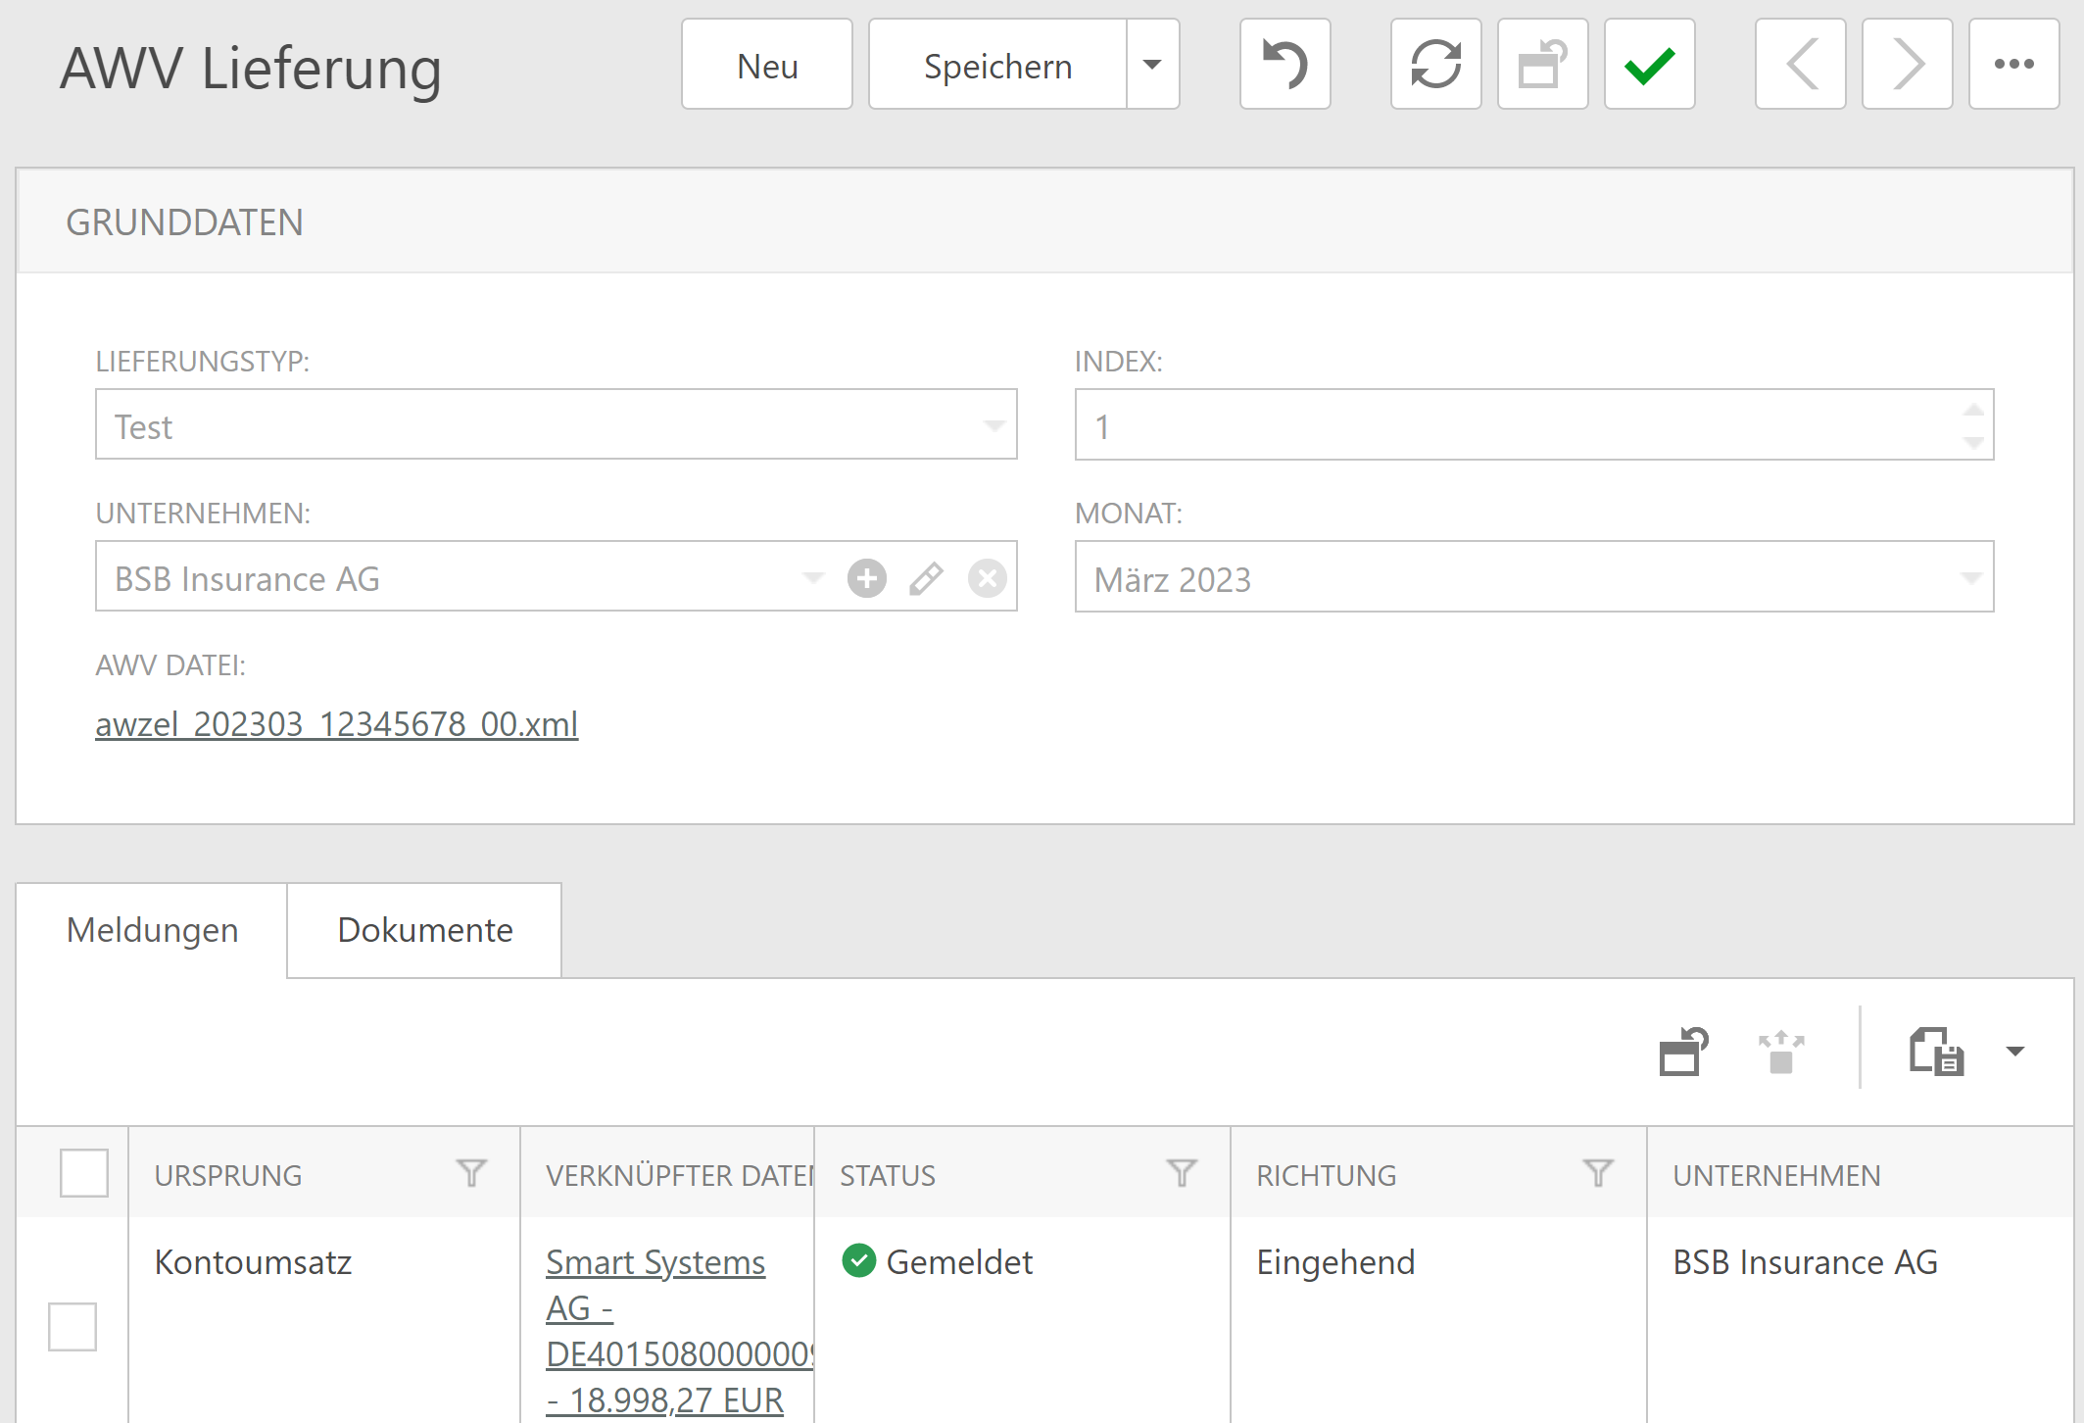Open the awzel_202303_12345678_00.xml file link
Viewport: 2084px width, 1423px height.
(x=336, y=724)
